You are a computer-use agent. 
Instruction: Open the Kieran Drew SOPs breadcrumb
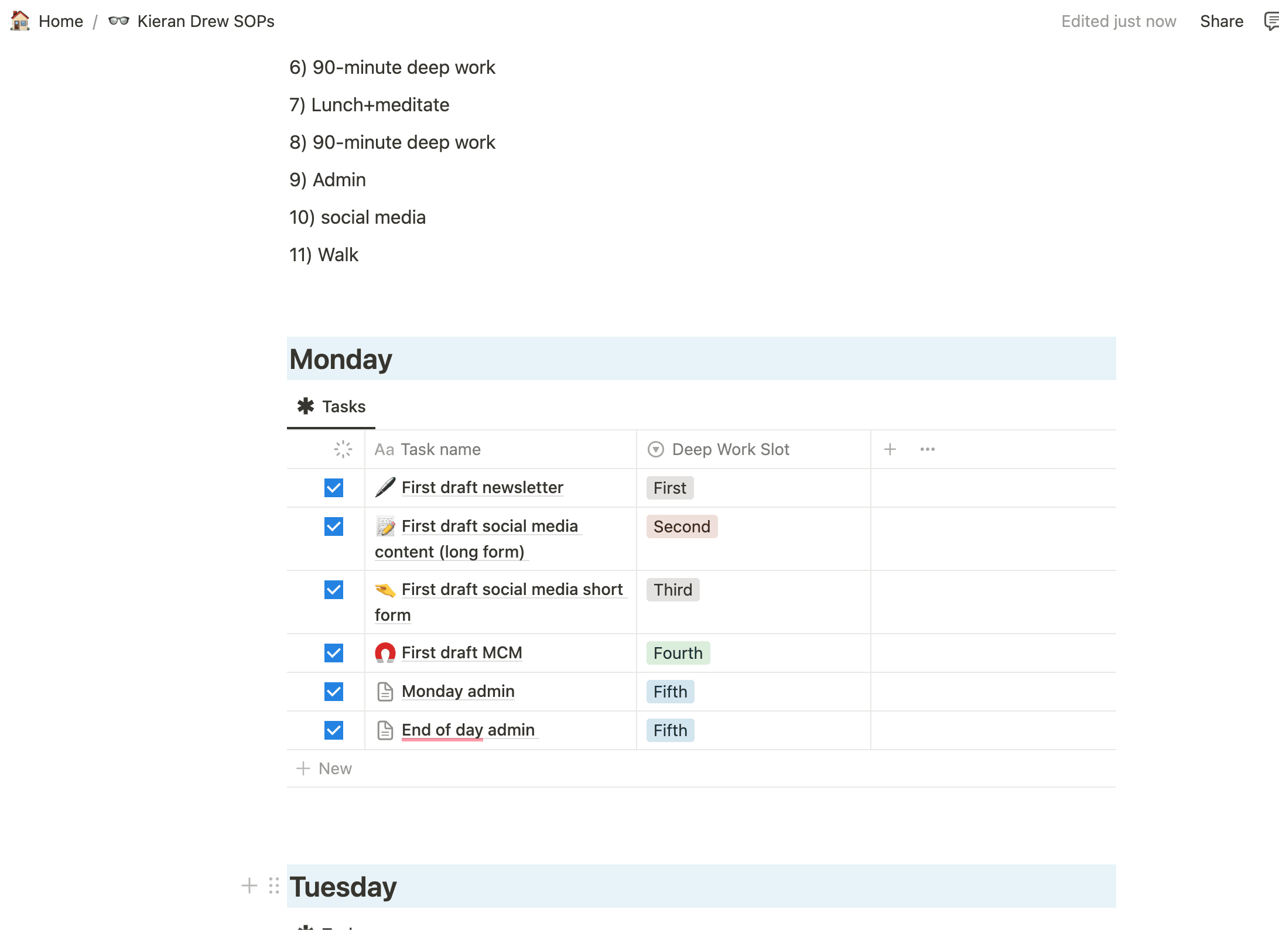point(191,21)
